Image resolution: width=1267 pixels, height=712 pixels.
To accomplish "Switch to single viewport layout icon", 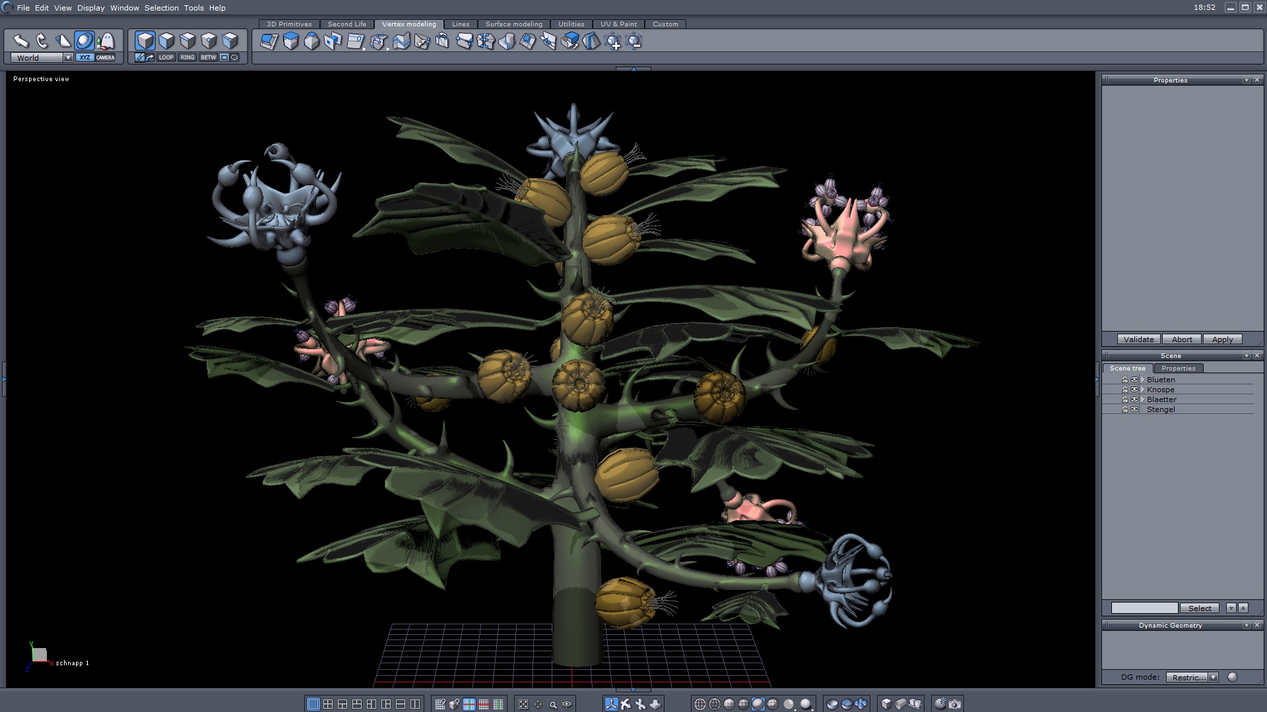I will [313, 704].
